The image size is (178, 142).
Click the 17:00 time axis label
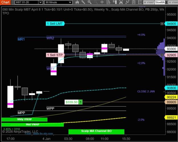(11, 139)
